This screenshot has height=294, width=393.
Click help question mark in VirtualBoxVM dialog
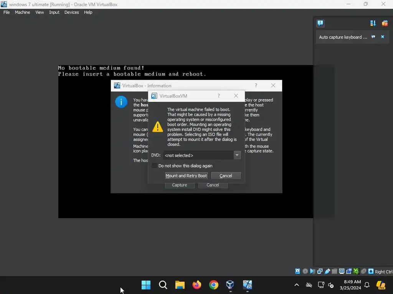click(x=219, y=96)
